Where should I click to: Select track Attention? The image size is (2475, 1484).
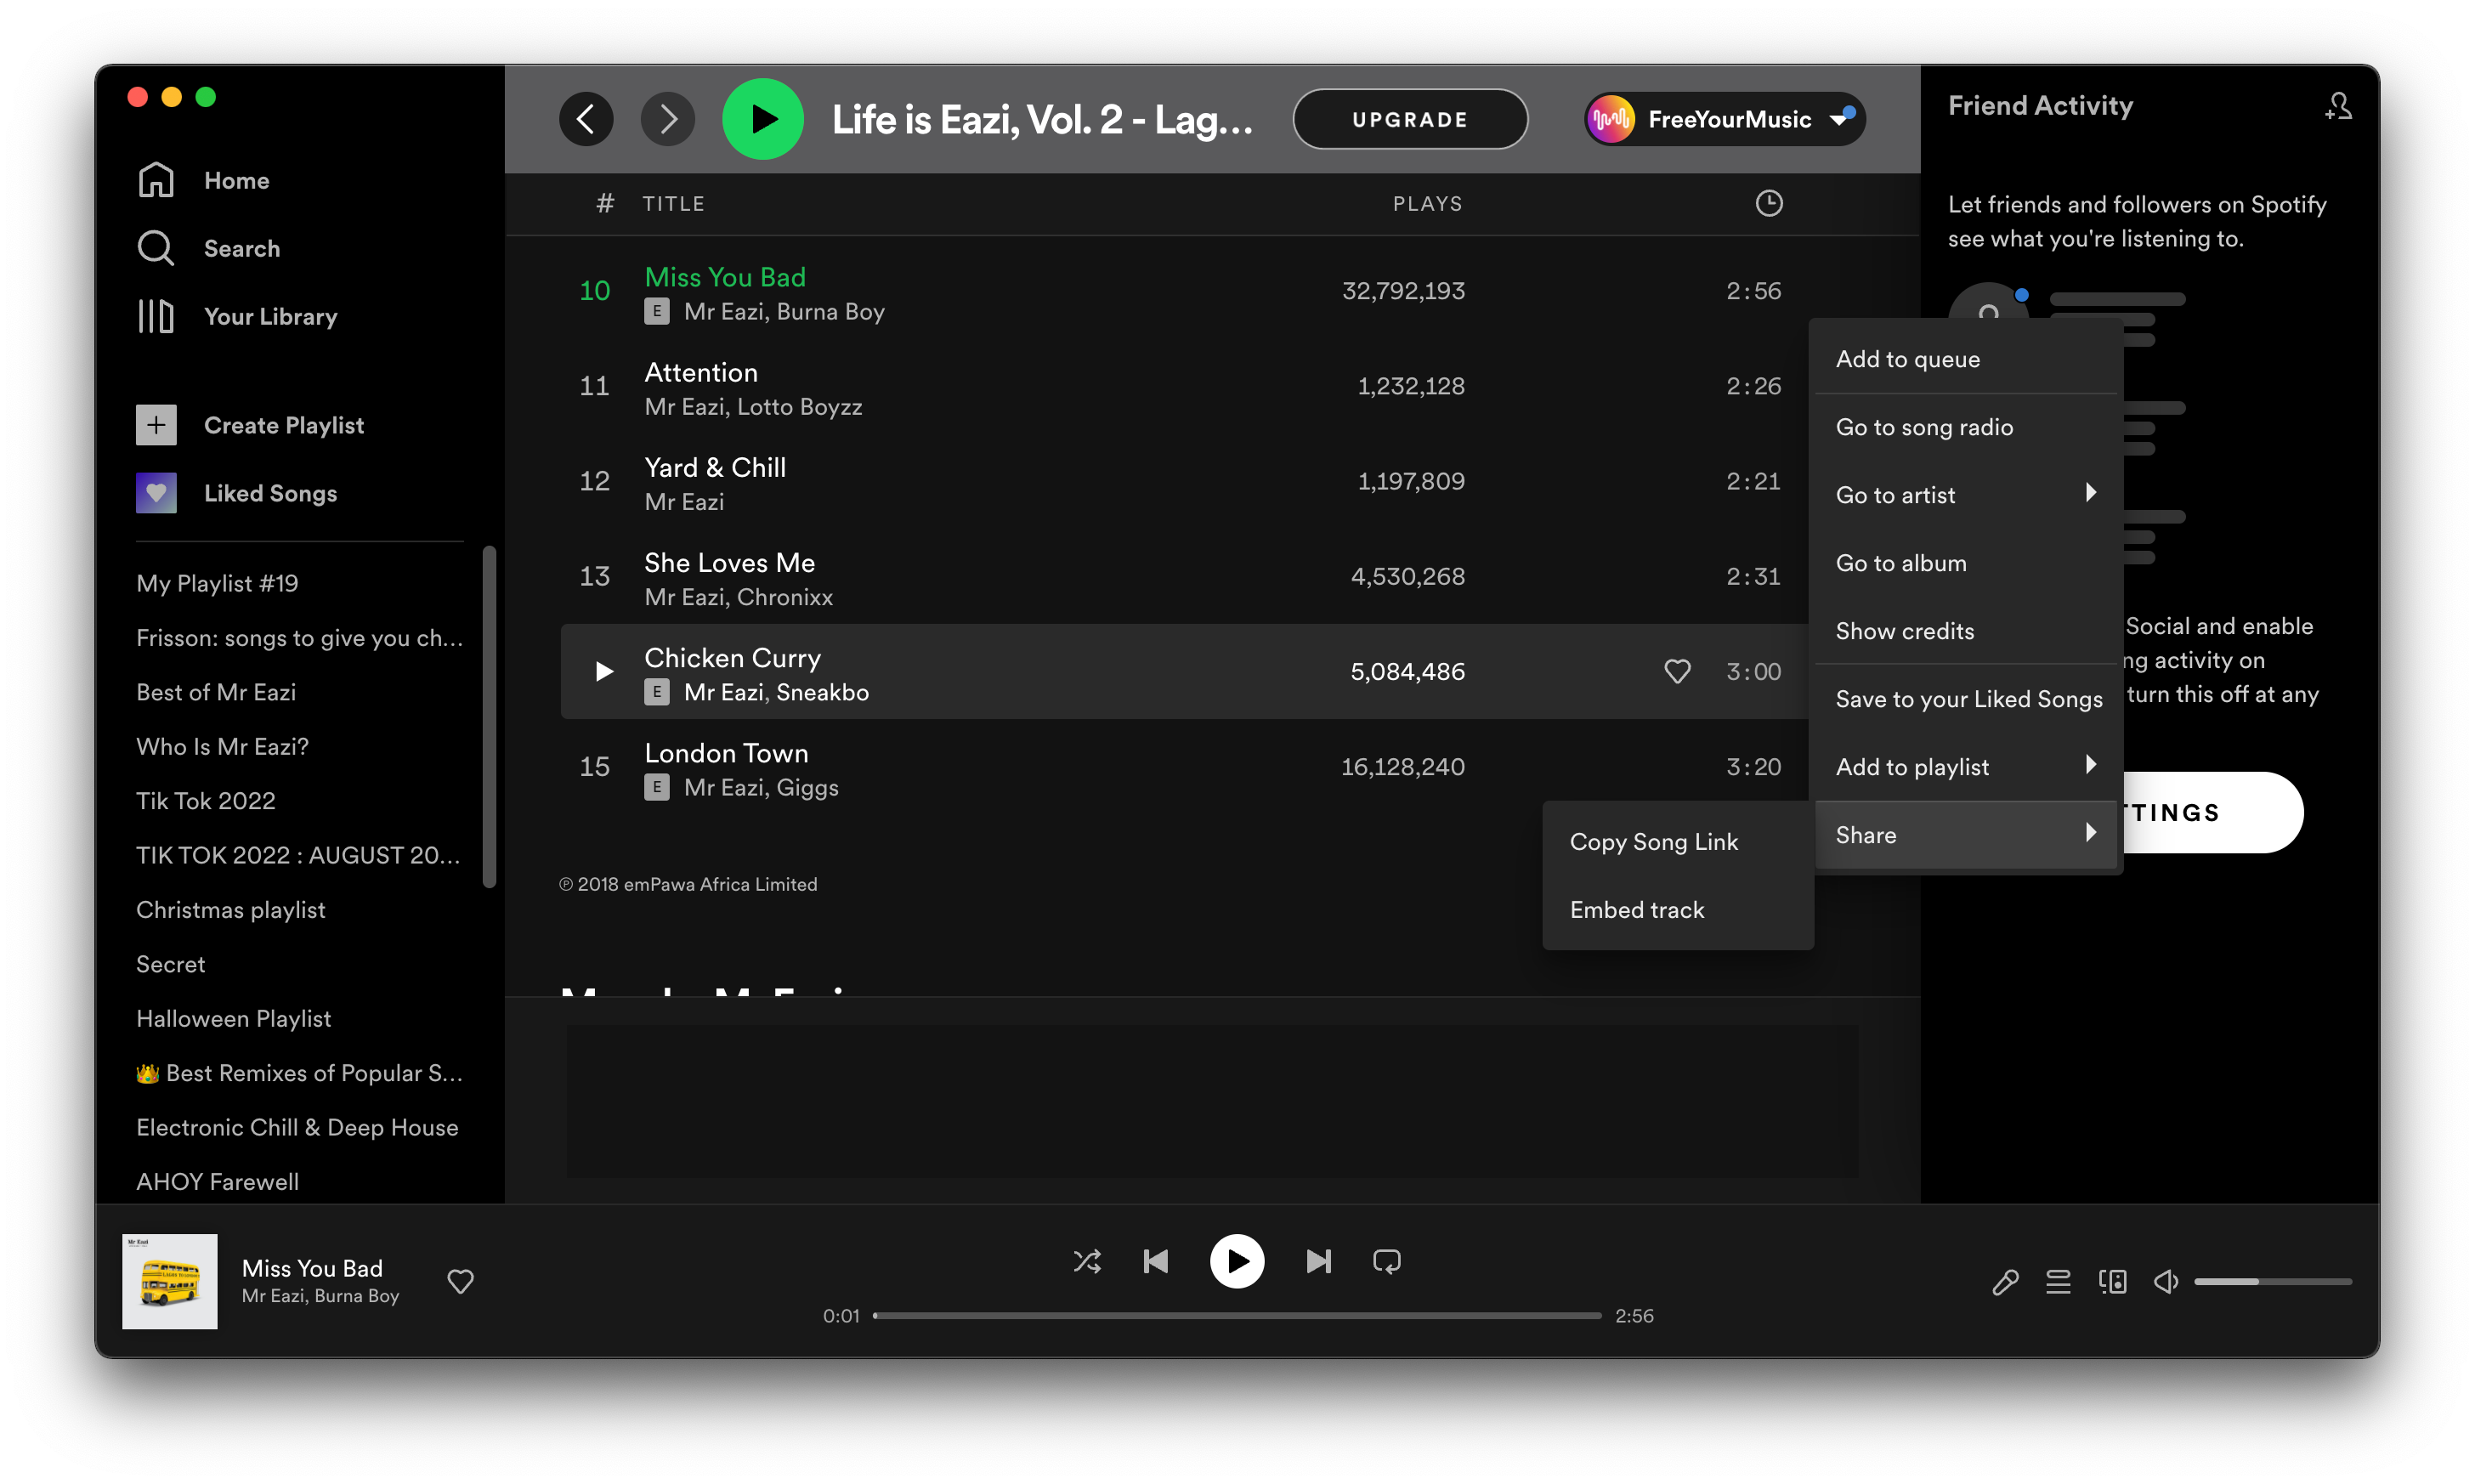pos(701,372)
